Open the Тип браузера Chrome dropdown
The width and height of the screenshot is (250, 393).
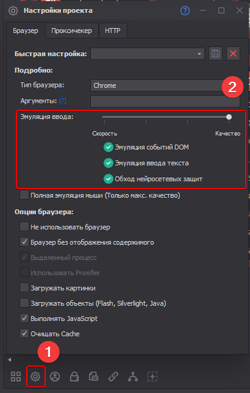[x=165, y=85]
